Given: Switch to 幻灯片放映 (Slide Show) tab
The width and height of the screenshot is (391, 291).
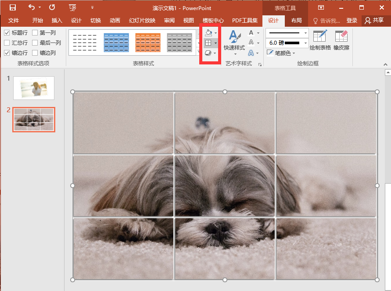Looking at the screenshot, I should 142,21.
